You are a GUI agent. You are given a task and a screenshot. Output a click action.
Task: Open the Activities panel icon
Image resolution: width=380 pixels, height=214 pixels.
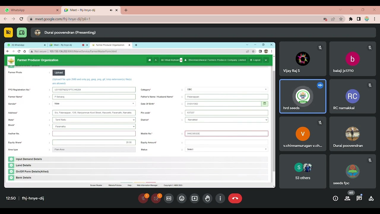click(371, 198)
